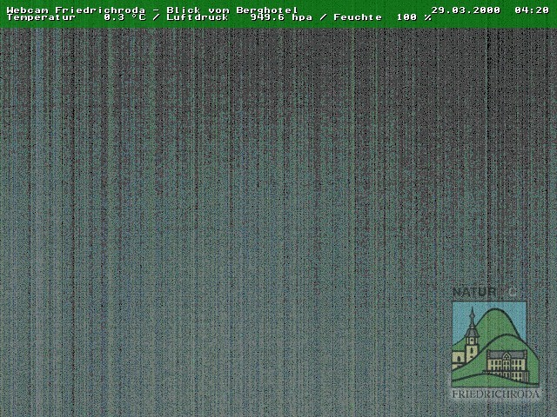Click the Friedrichroda town logo image
The height and width of the screenshot is (417, 557).
[x=495, y=344]
